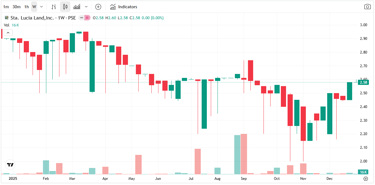
Task: Open the Indicators panel
Action: (124, 7)
